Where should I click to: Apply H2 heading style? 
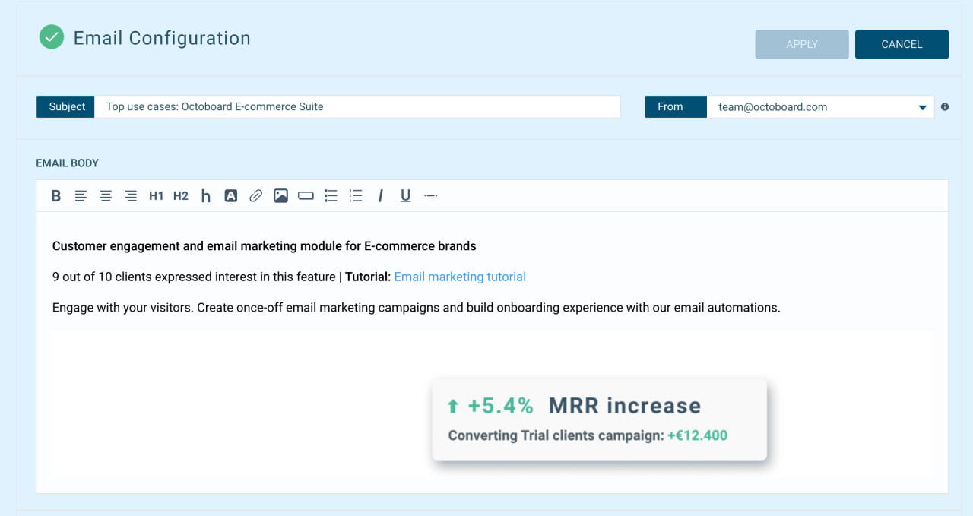[x=180, y=196]
